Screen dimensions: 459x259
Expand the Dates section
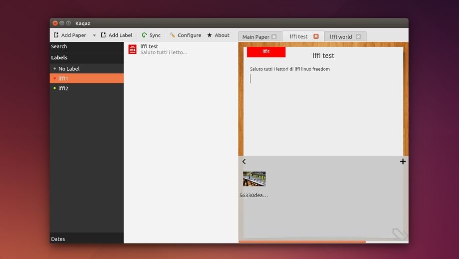[87, 239]
